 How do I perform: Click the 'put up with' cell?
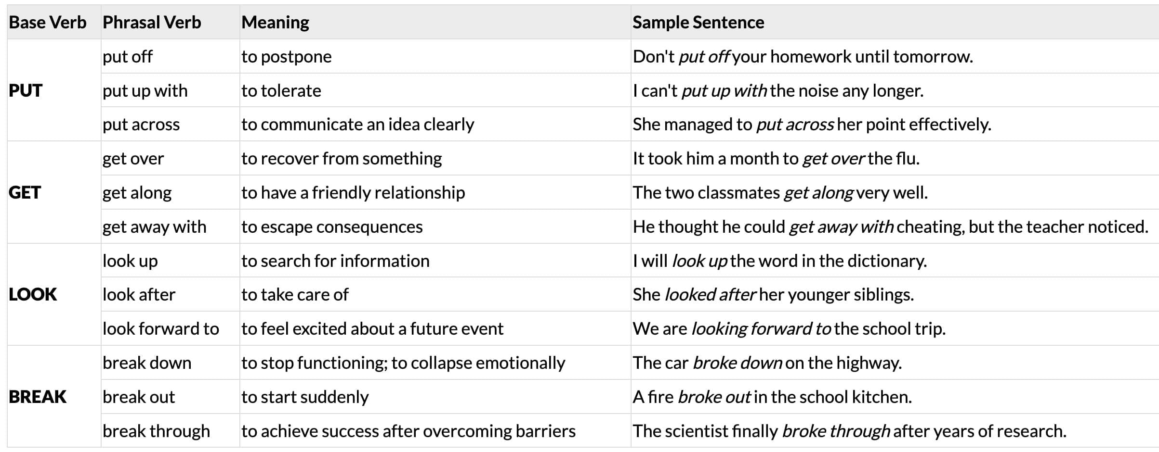145,91
